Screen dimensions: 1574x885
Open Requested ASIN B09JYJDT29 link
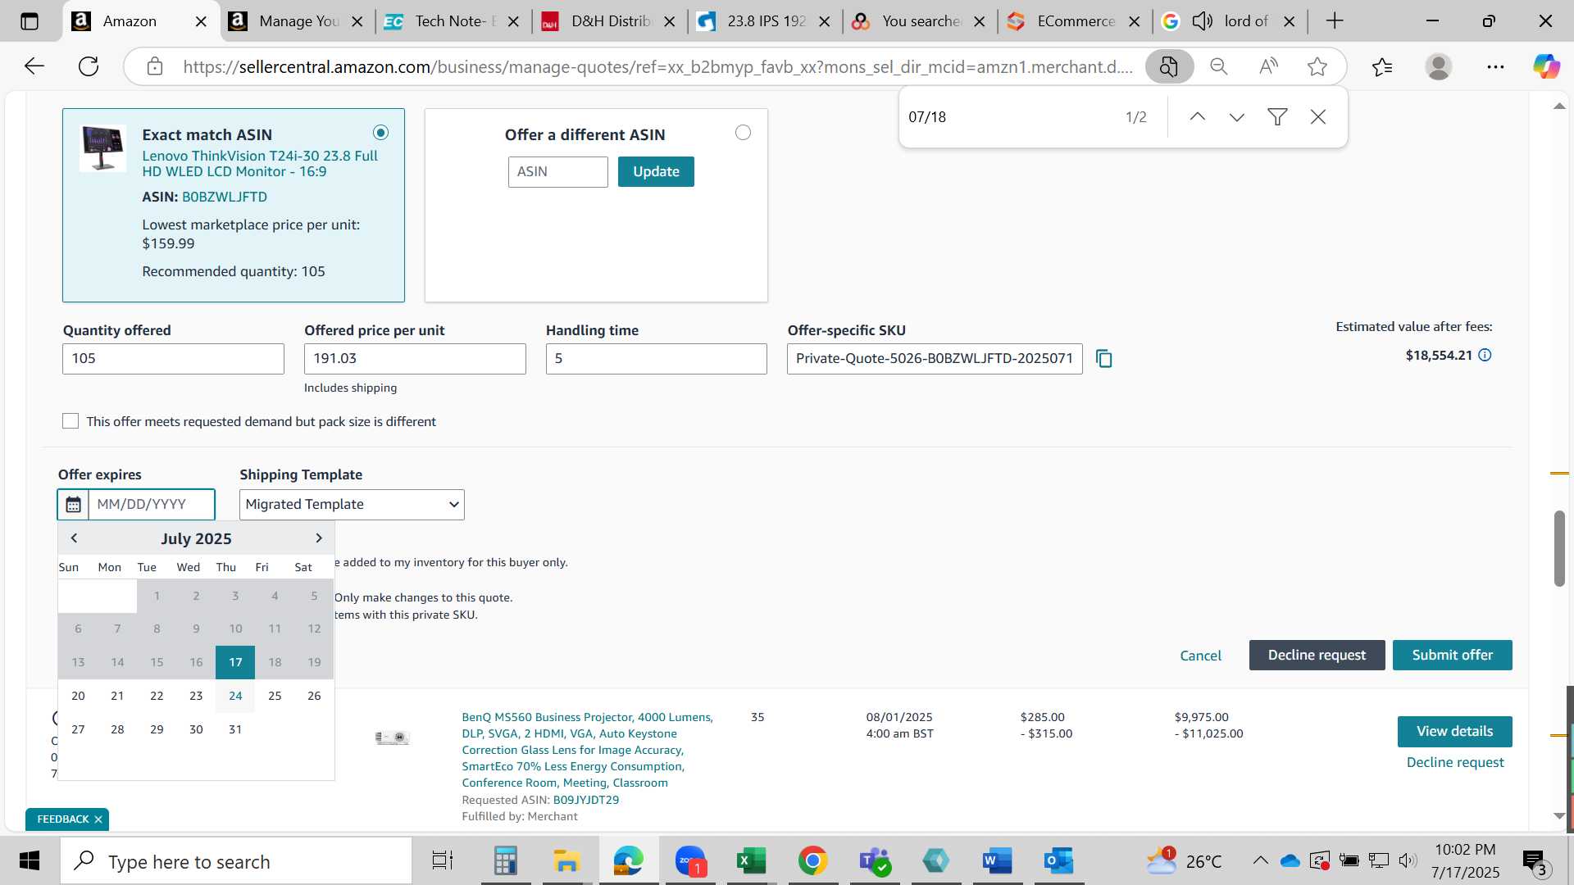click(x=585, y=800)
